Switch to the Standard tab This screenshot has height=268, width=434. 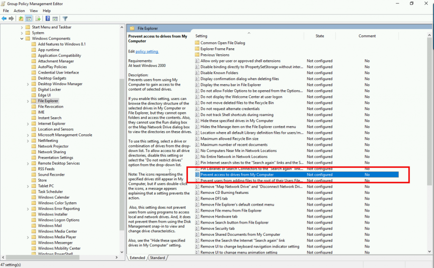[158, 257]
